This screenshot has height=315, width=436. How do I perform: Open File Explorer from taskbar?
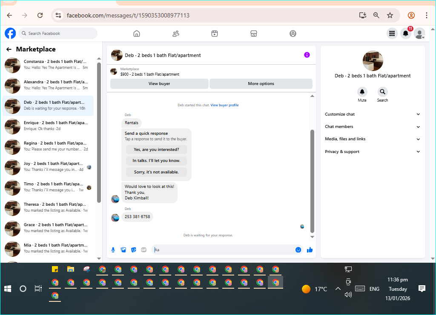click(71, 269)
